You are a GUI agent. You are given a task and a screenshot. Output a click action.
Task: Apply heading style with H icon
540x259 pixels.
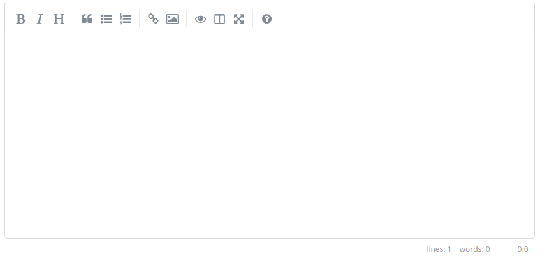(x=59, y=19)
